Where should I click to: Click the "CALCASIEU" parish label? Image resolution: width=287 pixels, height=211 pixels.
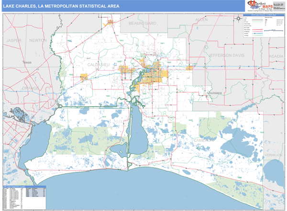pyautogui.click(x=98, y=65)
